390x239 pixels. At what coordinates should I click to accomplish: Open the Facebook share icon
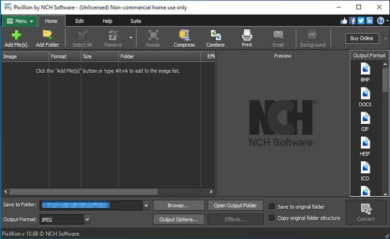[352, 21]
